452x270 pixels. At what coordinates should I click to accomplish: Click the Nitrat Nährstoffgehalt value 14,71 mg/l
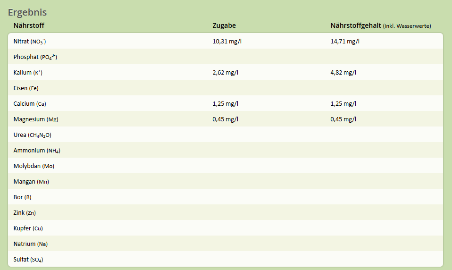point(345,41)
